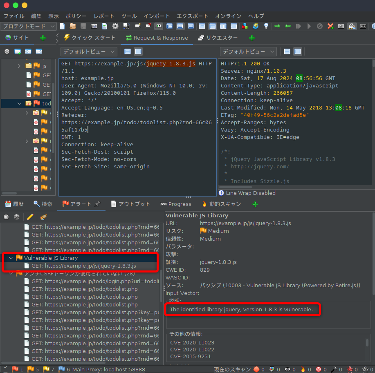Click the export context icon in Sites panel
This screenshot has height=373, width=375.
coord(39,51)
